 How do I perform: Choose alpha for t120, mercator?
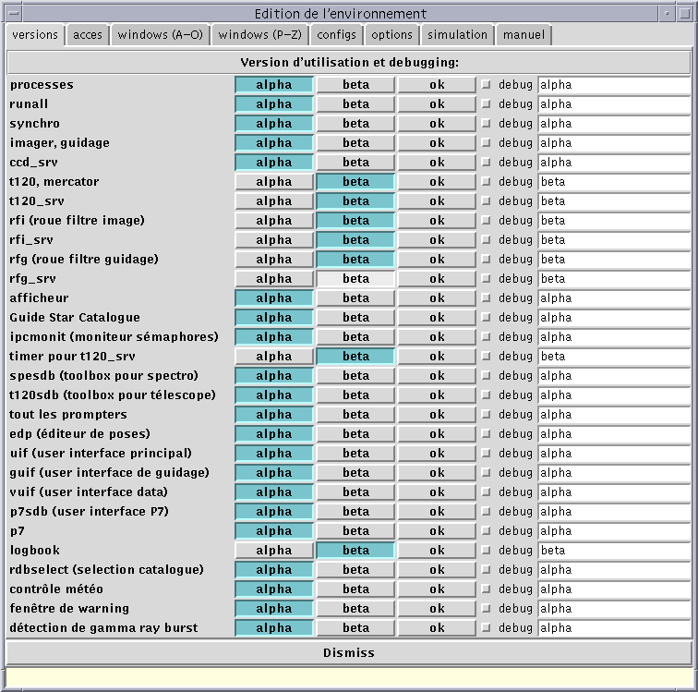point(274,182)
